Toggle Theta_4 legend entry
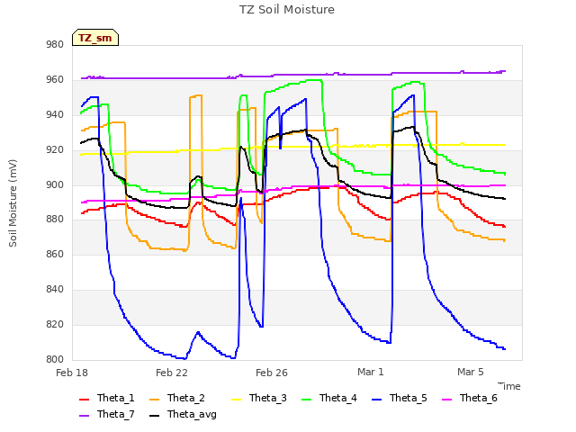Image resolution: width=576 pixels, height=432 pixels. (x=329, y=398)
